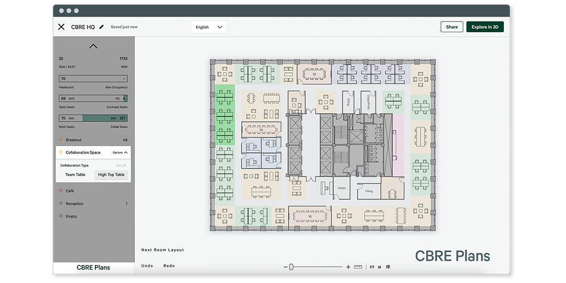Select High Top Table collaboration type

[111, 175]
